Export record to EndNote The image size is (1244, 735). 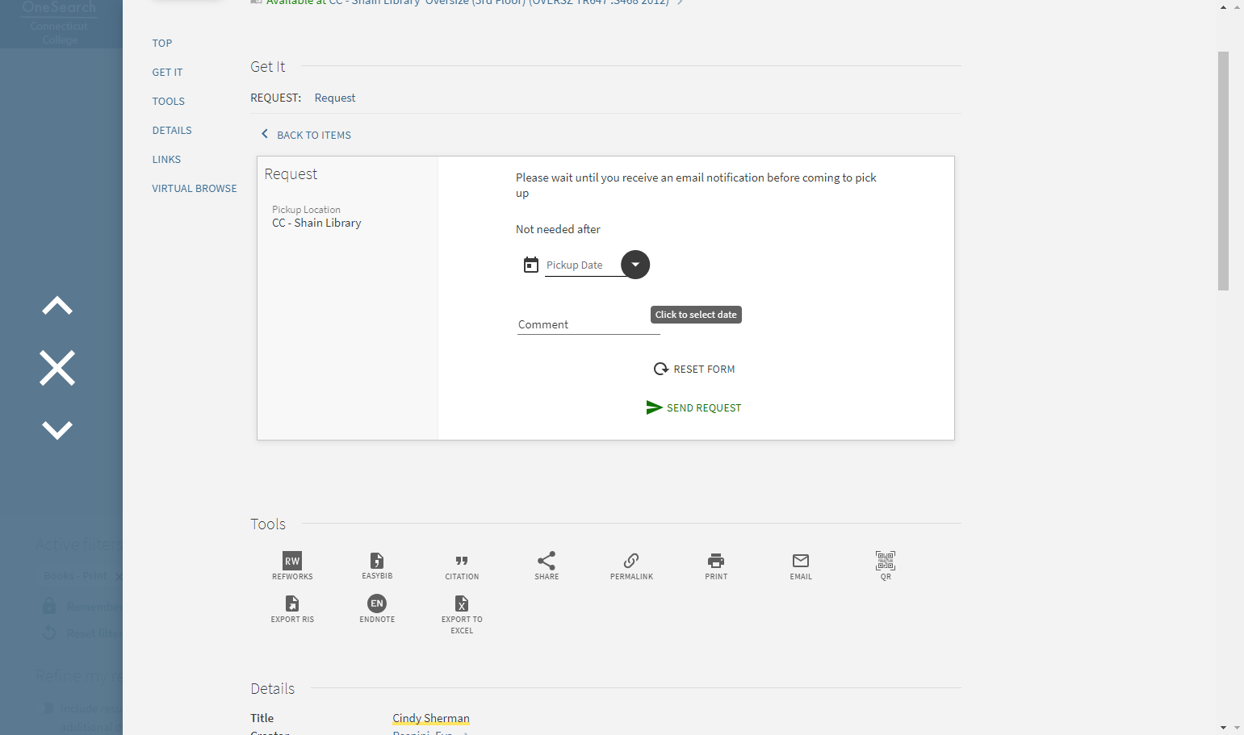[x=377, y=609]
